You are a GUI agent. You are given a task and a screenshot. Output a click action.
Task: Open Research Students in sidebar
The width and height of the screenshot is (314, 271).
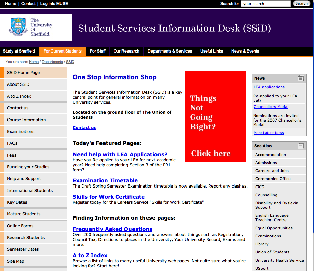coord(33,238)
